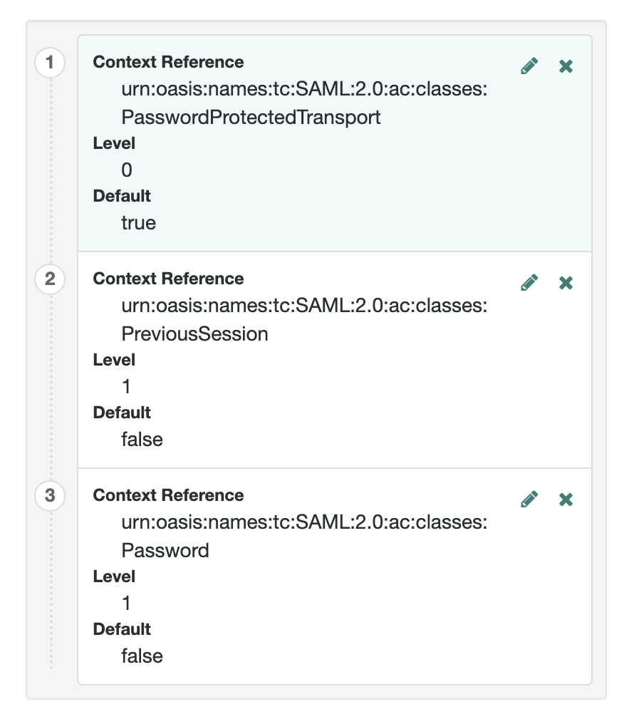The height and width of the screenshot is (714, 634).
Task: Edit the PasswordProtectedTransport context reference
Action: (529, 65)
